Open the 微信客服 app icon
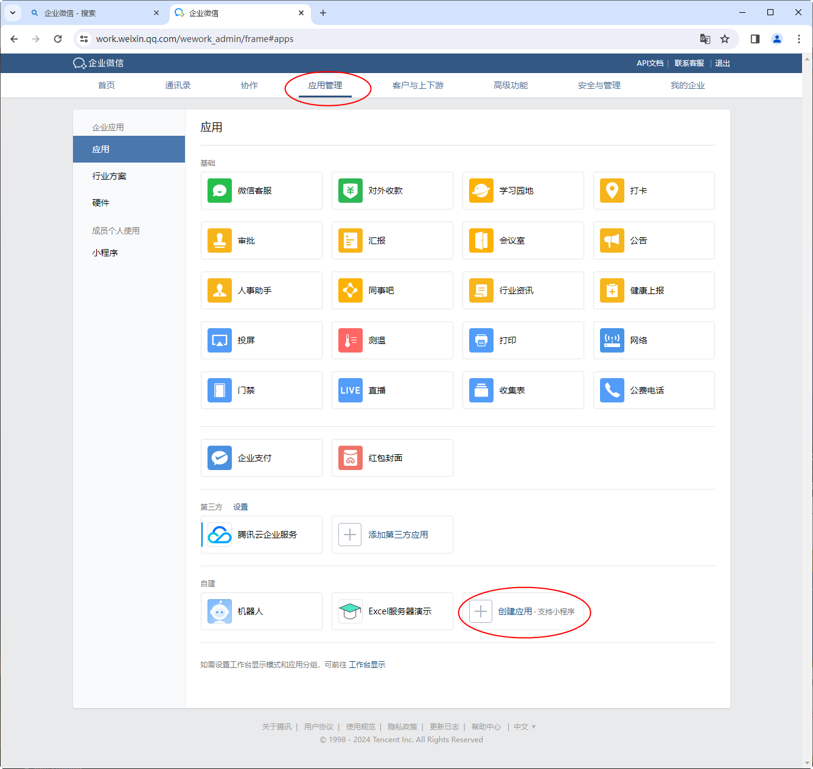The image size is (813, 769). coord(220,191)
